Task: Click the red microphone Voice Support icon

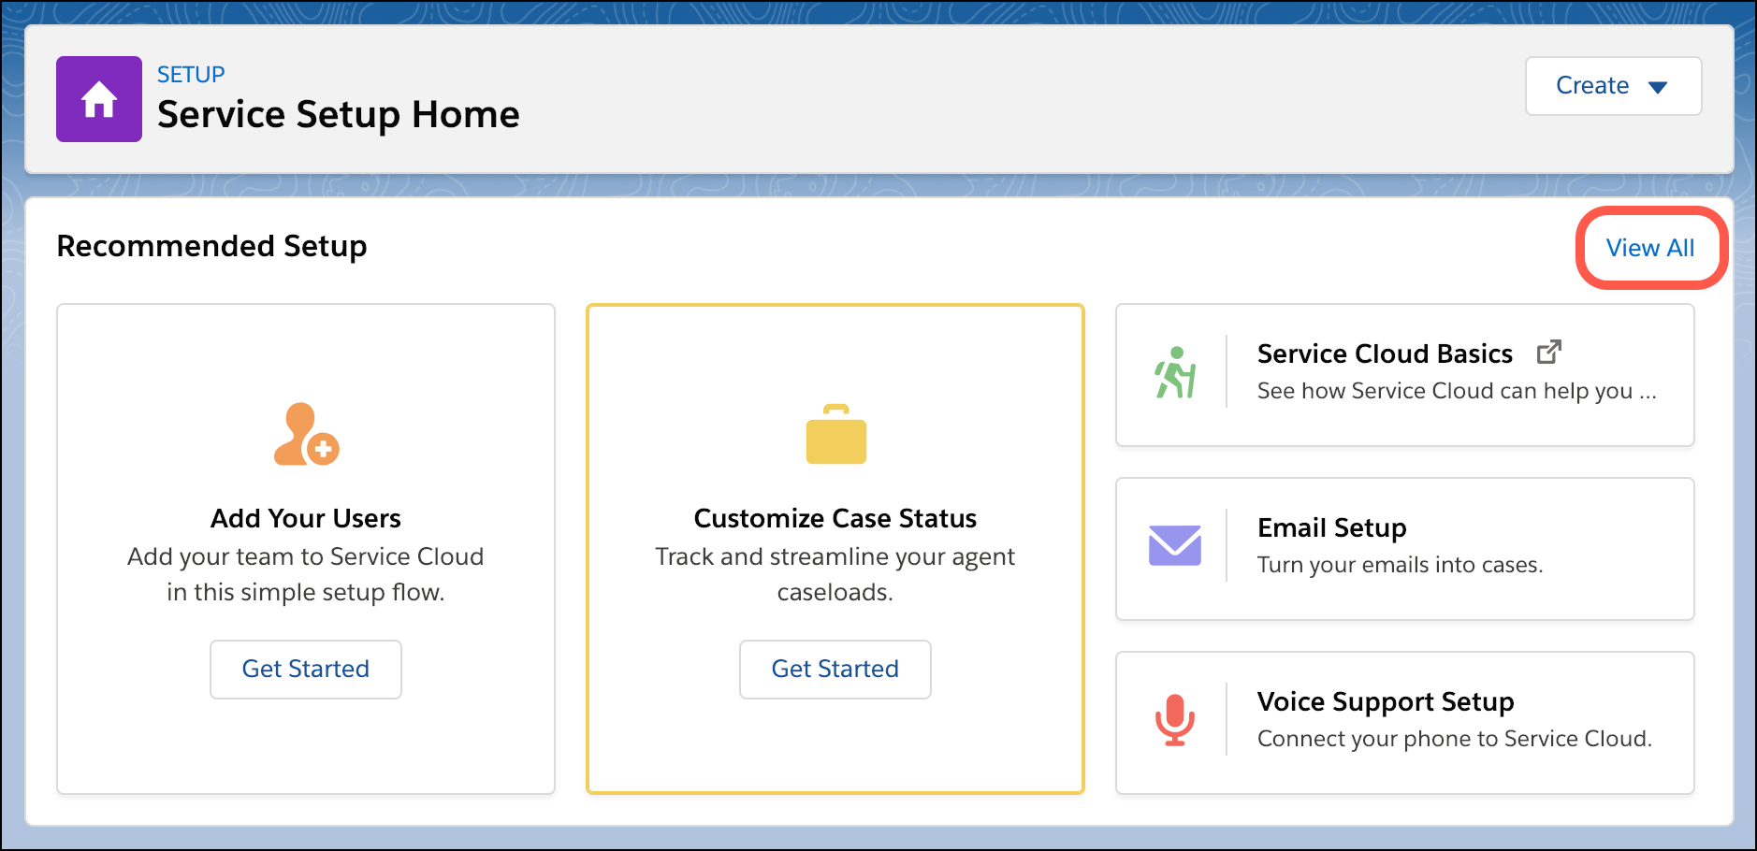Action: (1175, 720)
